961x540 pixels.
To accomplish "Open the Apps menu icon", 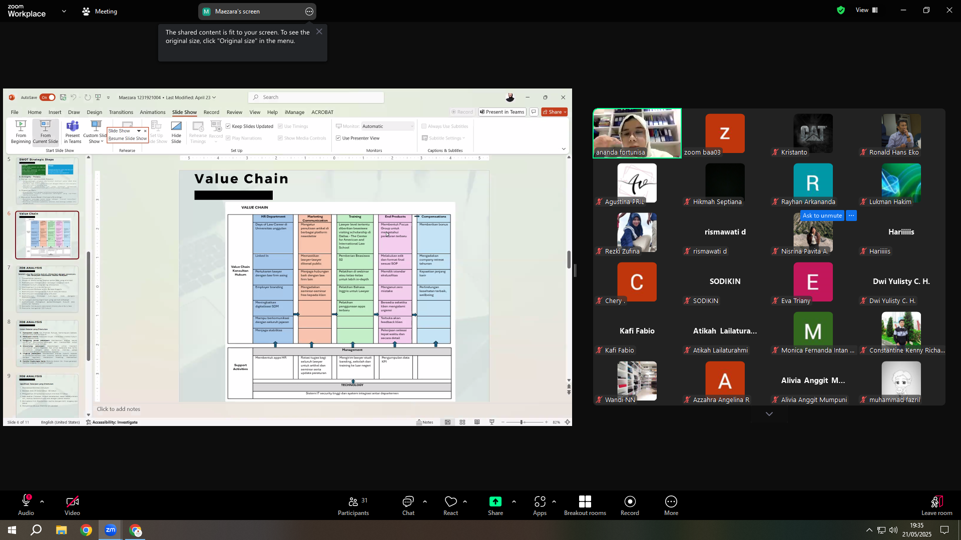I will 540,501.
